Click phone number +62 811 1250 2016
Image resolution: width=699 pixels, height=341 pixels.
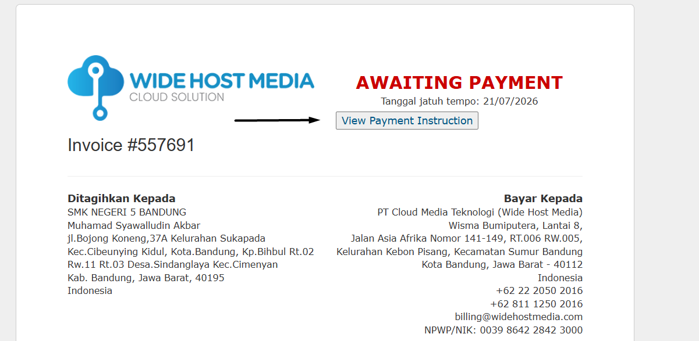pyautogui.click(x=537, y=304)
